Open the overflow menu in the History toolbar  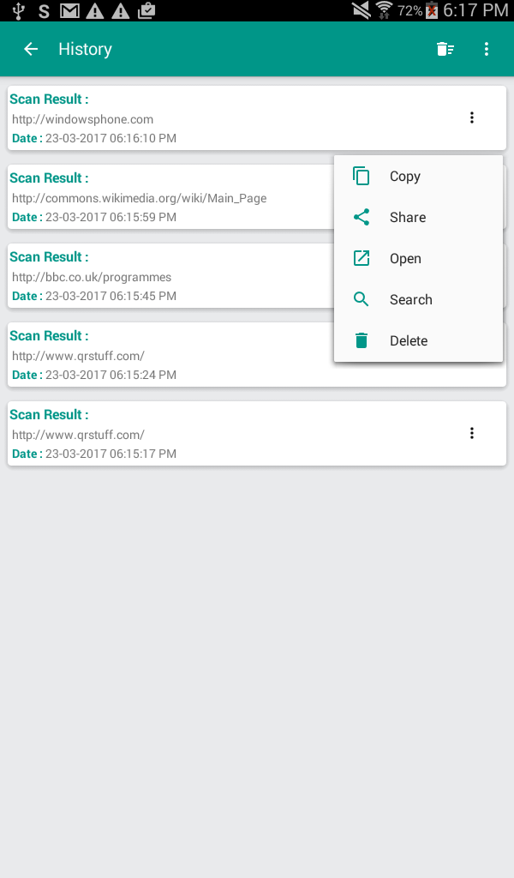(487, 49)
